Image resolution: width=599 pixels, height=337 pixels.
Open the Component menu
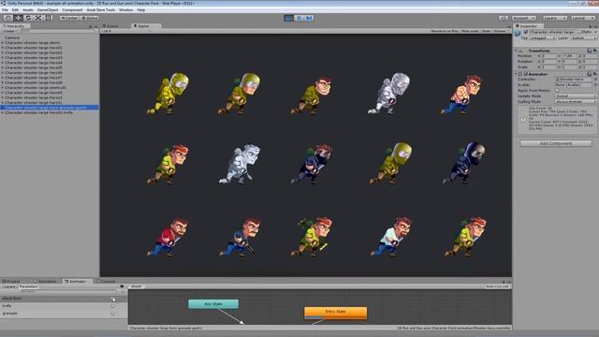pos(72,10)
